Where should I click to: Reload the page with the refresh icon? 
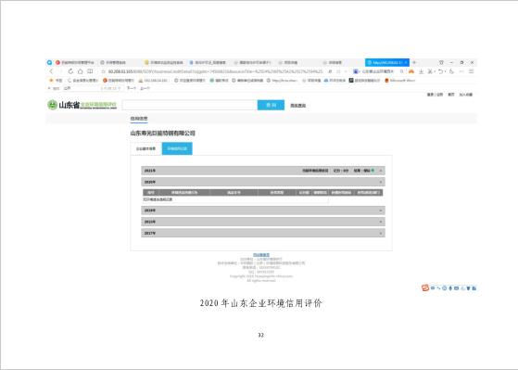(x=70, y=71)
